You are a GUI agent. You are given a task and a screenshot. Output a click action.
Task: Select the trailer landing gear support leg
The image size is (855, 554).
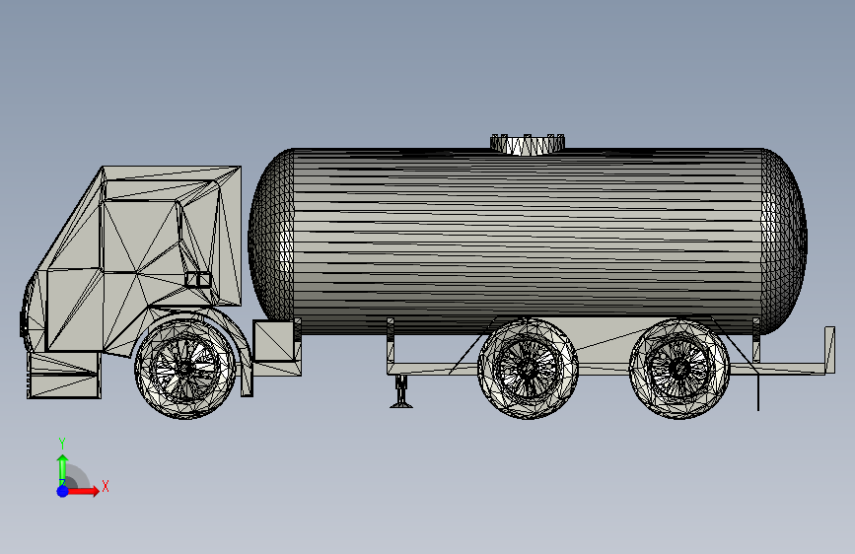[x=401, y=391]
